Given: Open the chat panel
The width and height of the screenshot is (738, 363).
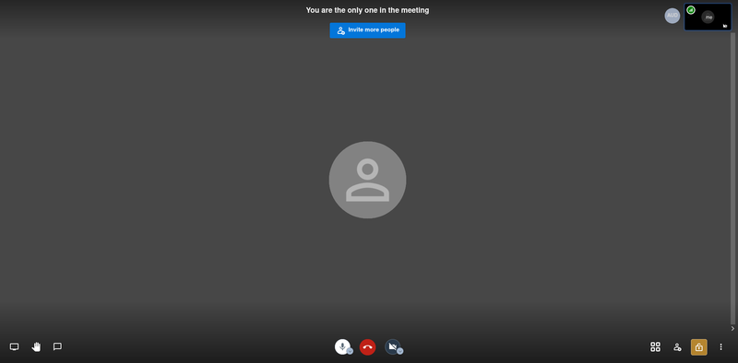Looking at the screenshot, I should [x=57, y=347].
